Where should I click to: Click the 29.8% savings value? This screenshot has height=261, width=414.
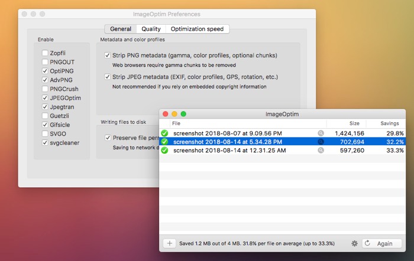[395, 133]
